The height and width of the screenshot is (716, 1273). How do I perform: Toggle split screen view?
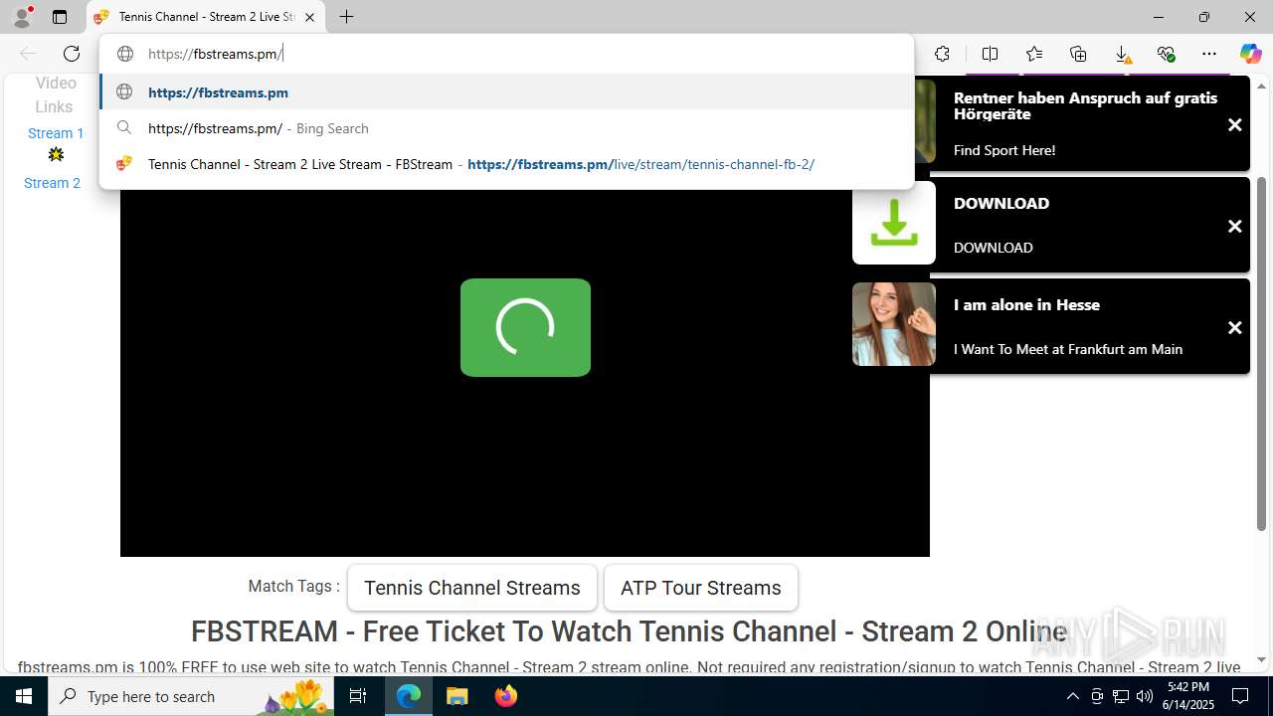990,54
